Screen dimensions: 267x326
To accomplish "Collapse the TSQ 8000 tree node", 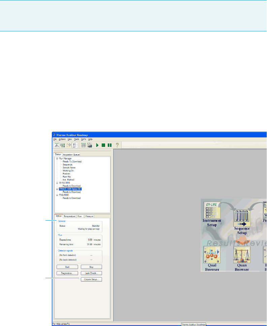I will click(57, 195).
